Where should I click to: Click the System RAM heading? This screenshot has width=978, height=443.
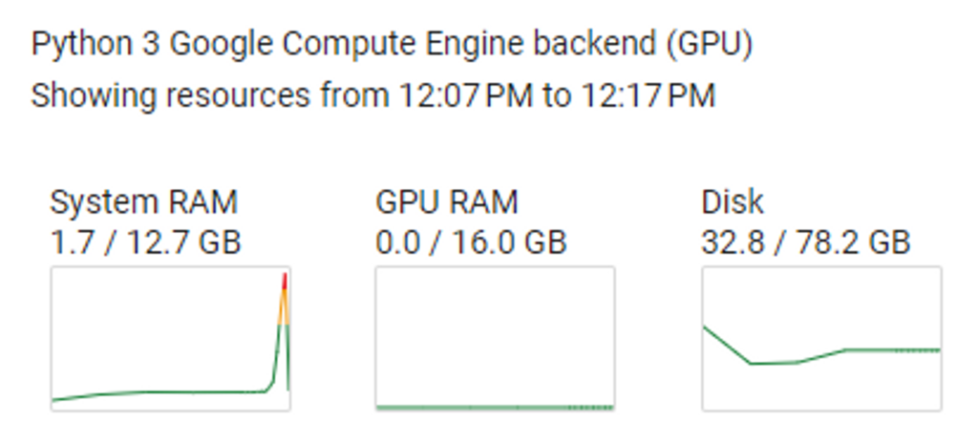pos(144,202)
